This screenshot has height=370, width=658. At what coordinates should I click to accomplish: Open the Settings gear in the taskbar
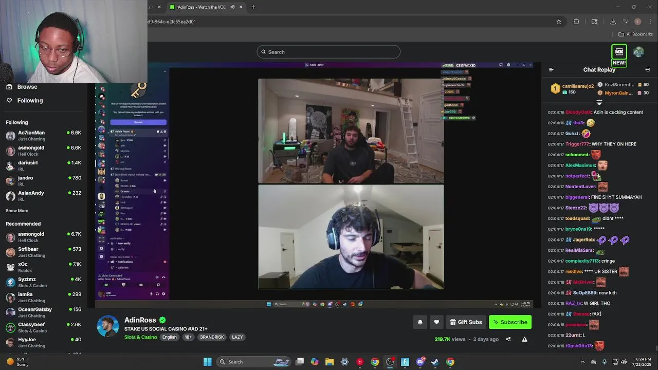[344, 362]
